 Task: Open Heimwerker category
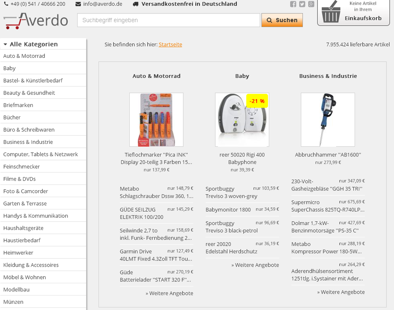click(x=43, y=253)
